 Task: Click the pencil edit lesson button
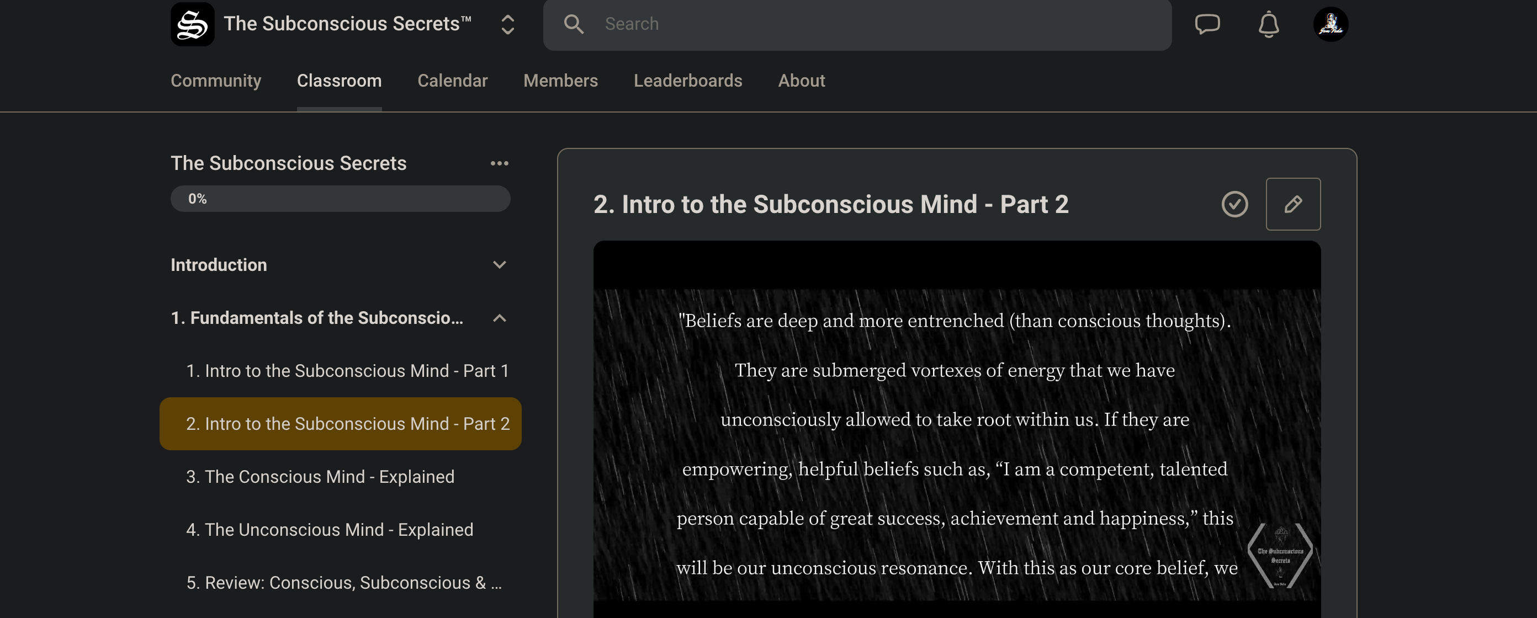pyautogui.click(x=1292, y=204)
